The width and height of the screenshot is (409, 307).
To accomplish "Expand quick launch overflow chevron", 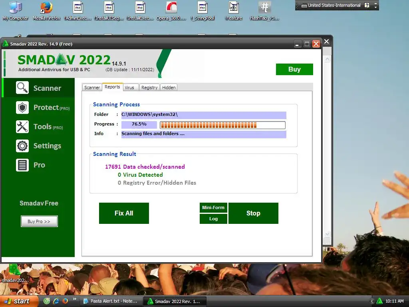I will 75,299.
